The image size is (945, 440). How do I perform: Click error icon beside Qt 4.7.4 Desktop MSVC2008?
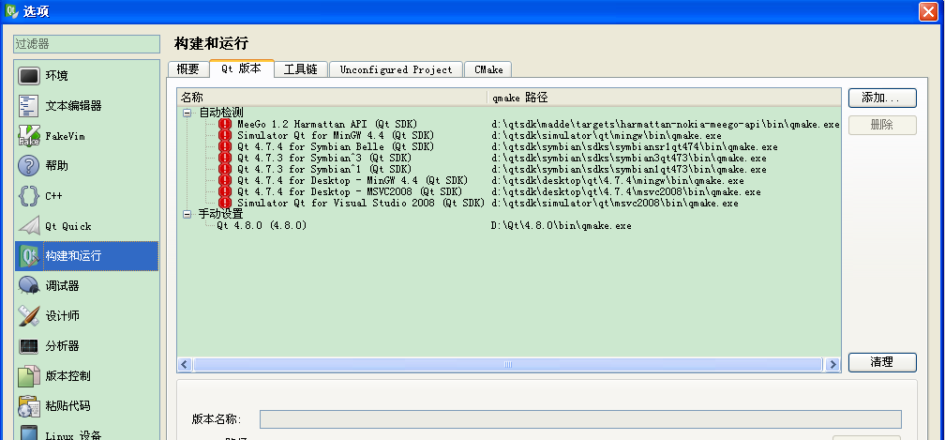coord(225,191)
